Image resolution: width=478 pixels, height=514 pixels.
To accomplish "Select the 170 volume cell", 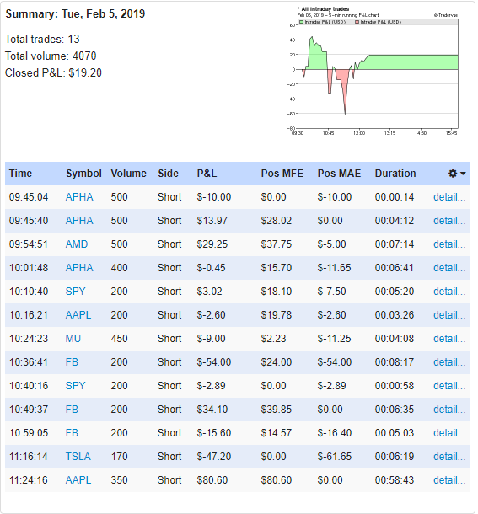I will [x=119, y=457].
